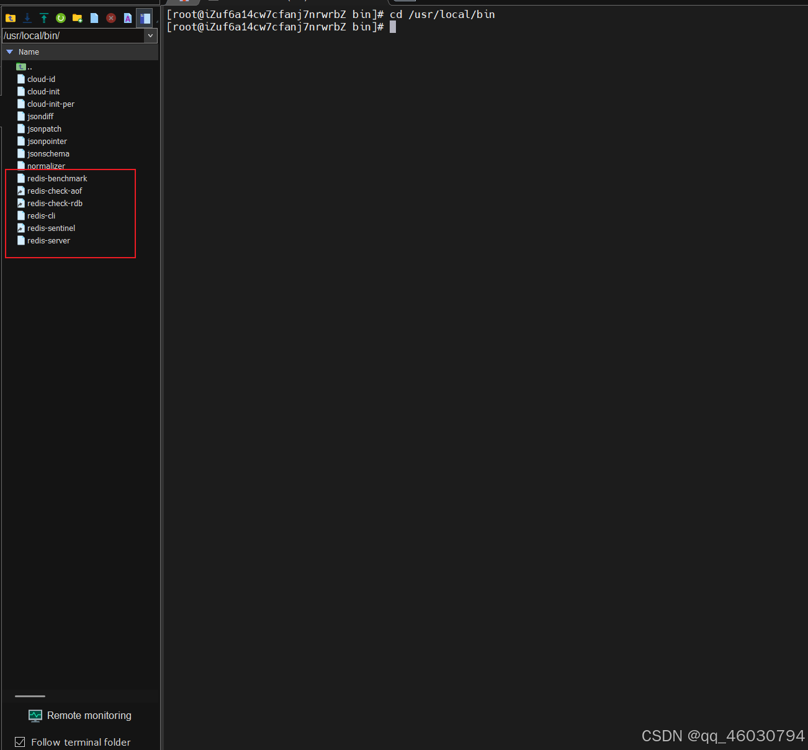808x750 pixels.
Task: Open the rename/text file icon with the letter A
Action: [x=128, y=18]
